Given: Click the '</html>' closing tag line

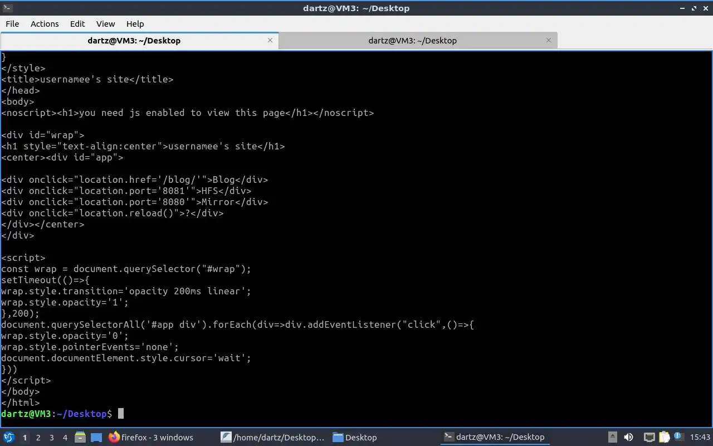Looking at the screenshot, I should (20, 403).
